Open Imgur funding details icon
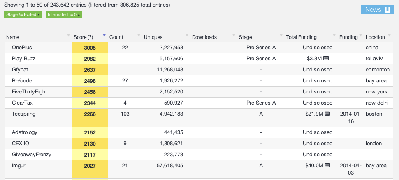This screenshot has width=399, height=180. point(327,166)
